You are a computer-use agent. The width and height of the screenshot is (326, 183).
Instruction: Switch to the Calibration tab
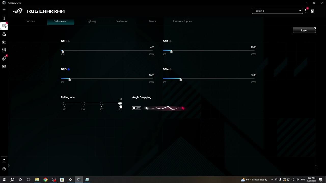point(122,21)
